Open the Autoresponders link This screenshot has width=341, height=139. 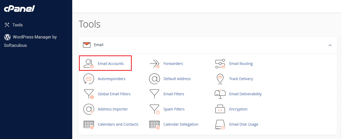112,79
